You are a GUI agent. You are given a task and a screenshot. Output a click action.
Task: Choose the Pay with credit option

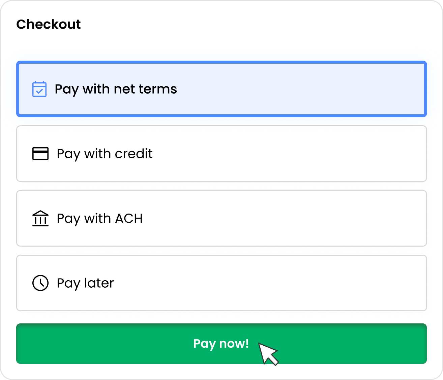click(221, 154)
